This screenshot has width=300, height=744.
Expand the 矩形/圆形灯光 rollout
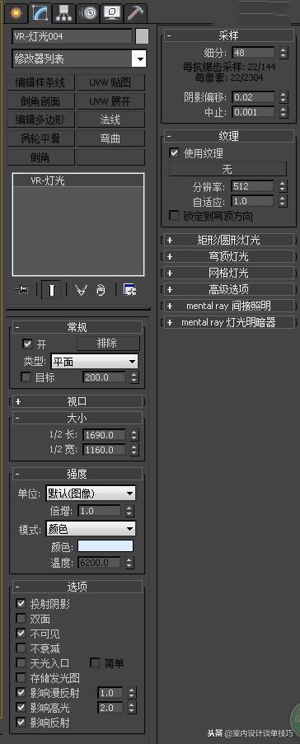click(x=228, y=240)
